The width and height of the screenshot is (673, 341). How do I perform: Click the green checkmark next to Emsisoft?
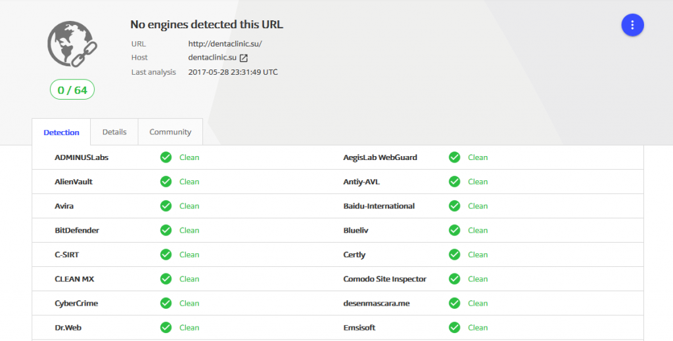[454, 327]
